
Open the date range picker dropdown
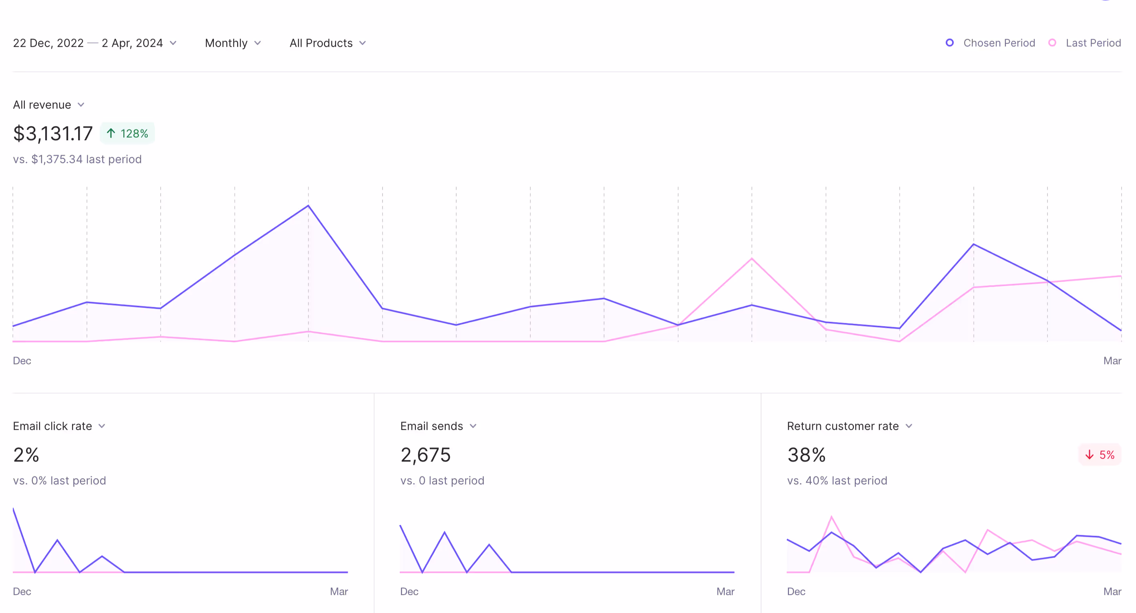95,43
